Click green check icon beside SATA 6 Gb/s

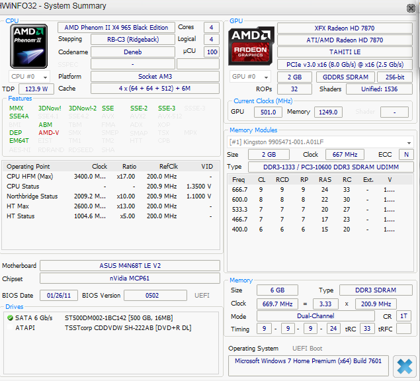10,317
